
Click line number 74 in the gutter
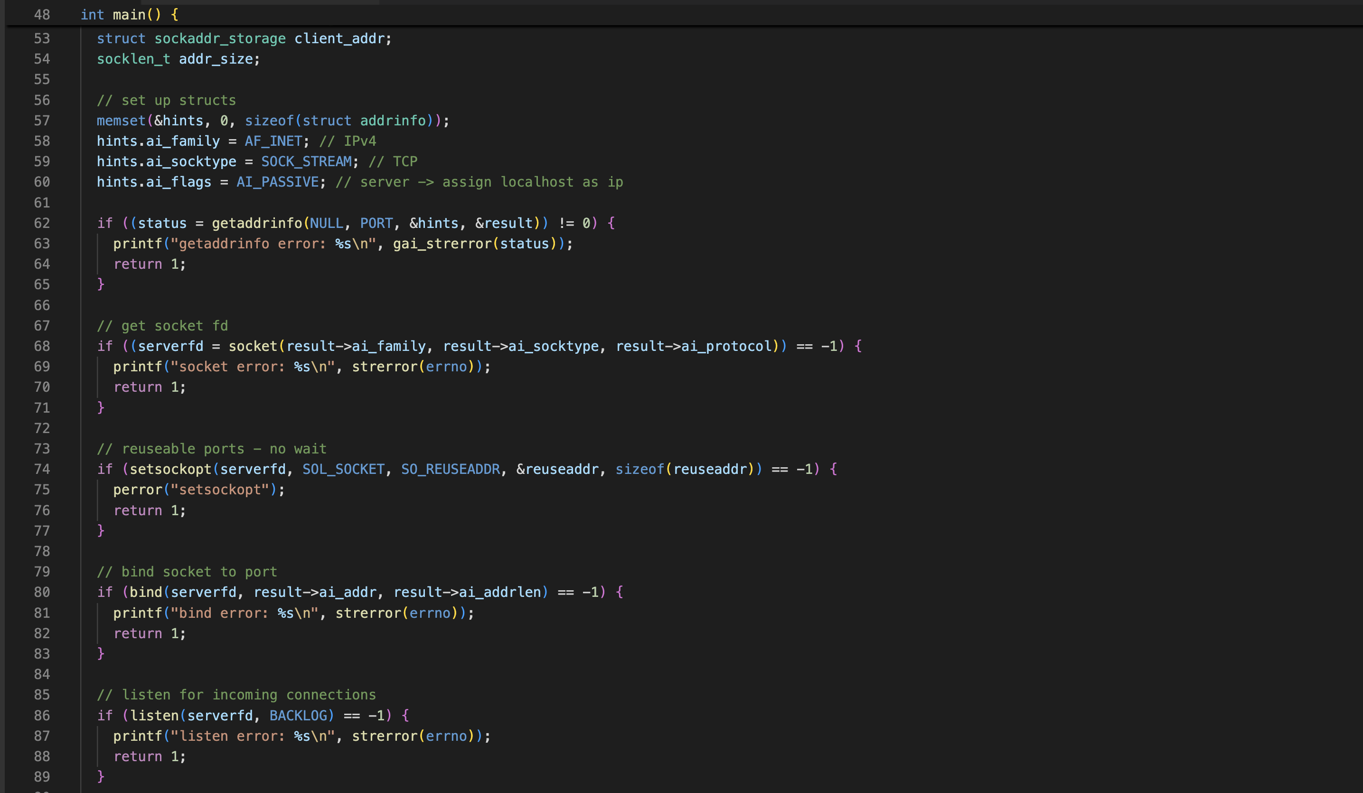point(42,470)
